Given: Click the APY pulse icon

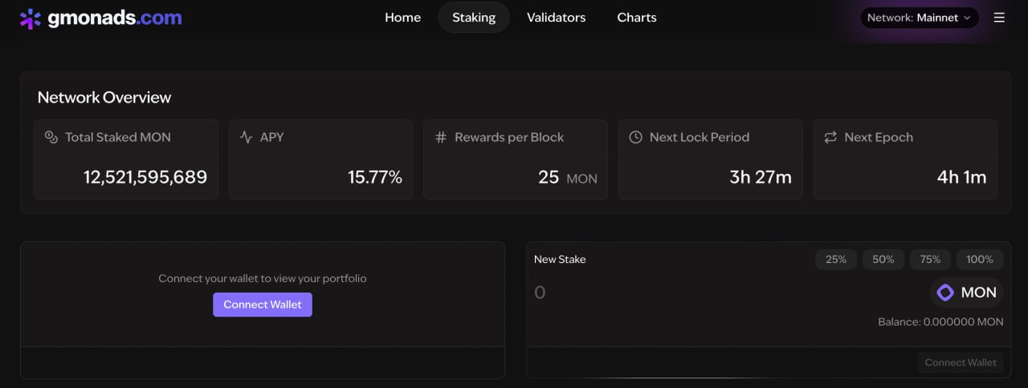Looking at the screenshot, I should (x=247, y=137).
